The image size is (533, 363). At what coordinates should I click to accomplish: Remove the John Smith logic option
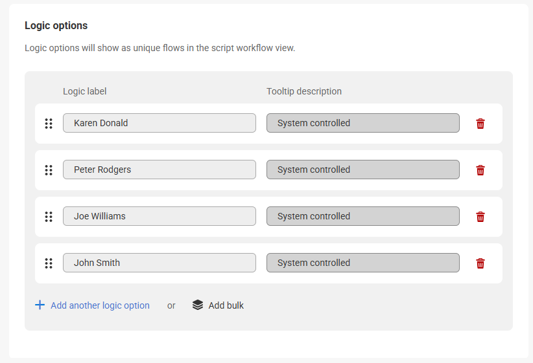coord(480,263)
